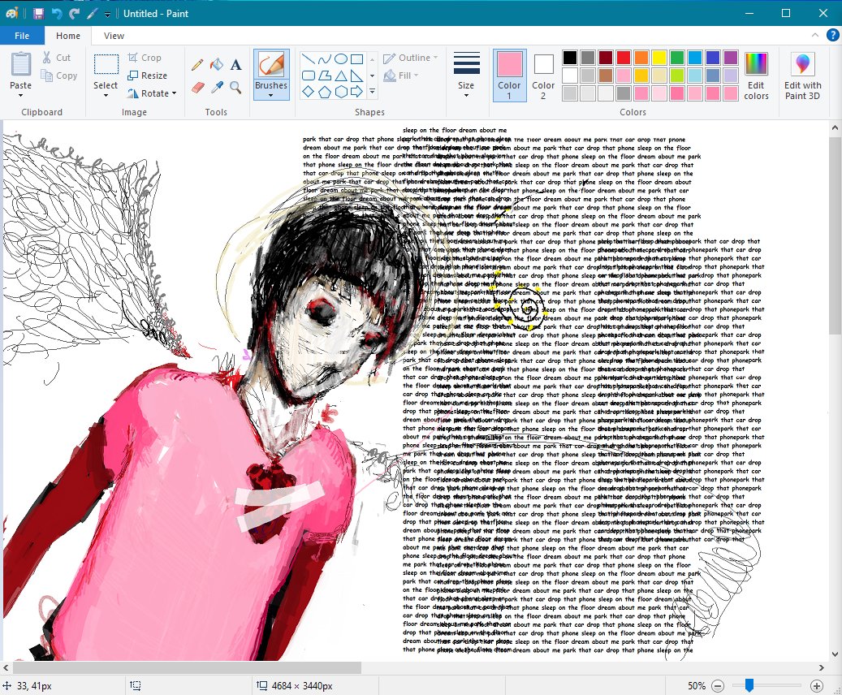
Task: Pick the yellow color swatch
Action: coord(659,58)
